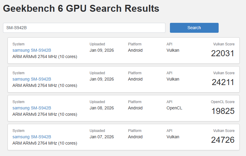Open samsung SM-S942B link scoring 22031
Viewport: 246px width, 156px height.
tap(32, 50)
